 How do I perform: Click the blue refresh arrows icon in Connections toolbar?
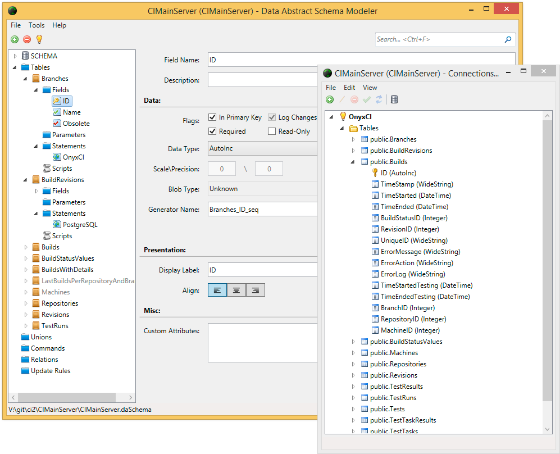379,99
